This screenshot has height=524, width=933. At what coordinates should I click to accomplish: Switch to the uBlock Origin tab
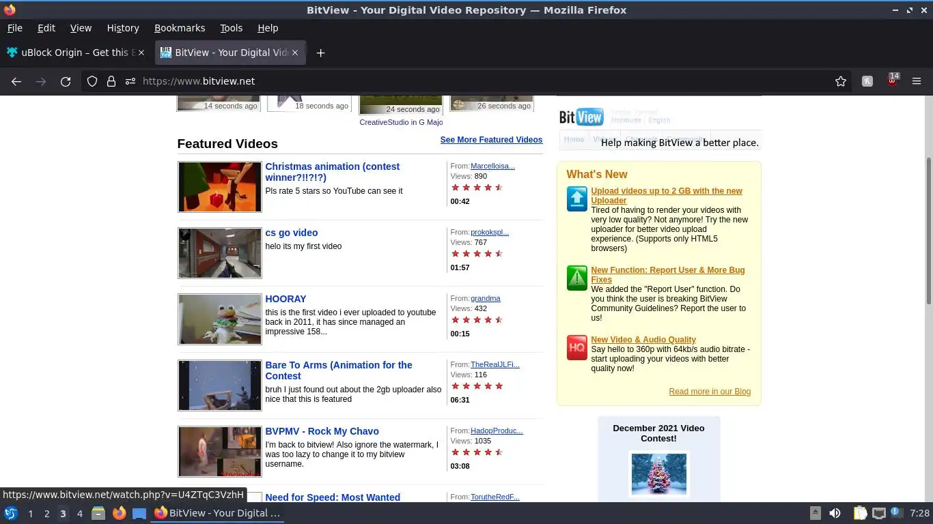click(76, 53)
